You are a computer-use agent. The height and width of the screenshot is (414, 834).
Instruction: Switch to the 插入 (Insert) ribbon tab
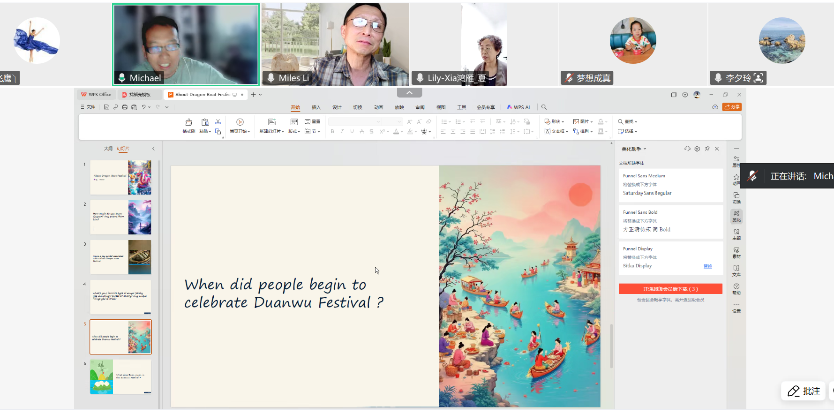pyautogui.click(x=316, y=107)
